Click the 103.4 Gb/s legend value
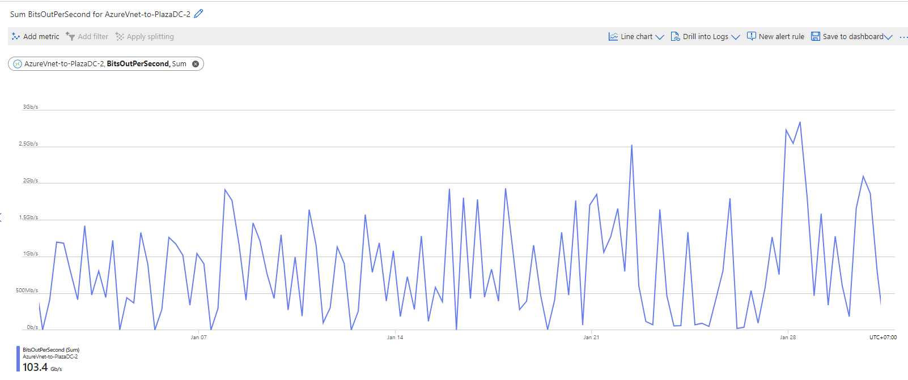Image resolution: width=908 pixels, height=380 pixels. tap(43, 367)
